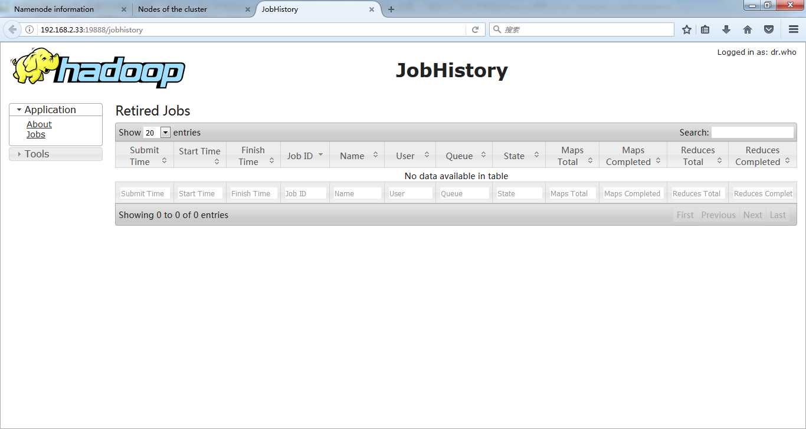806x429 pixels.
Task: Sort by Start Time column arrows
Action: click(217, 161)
